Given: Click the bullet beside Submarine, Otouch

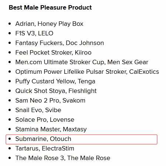Looking at the screenshot, I should pyautogui.click(x=10, y=139).
